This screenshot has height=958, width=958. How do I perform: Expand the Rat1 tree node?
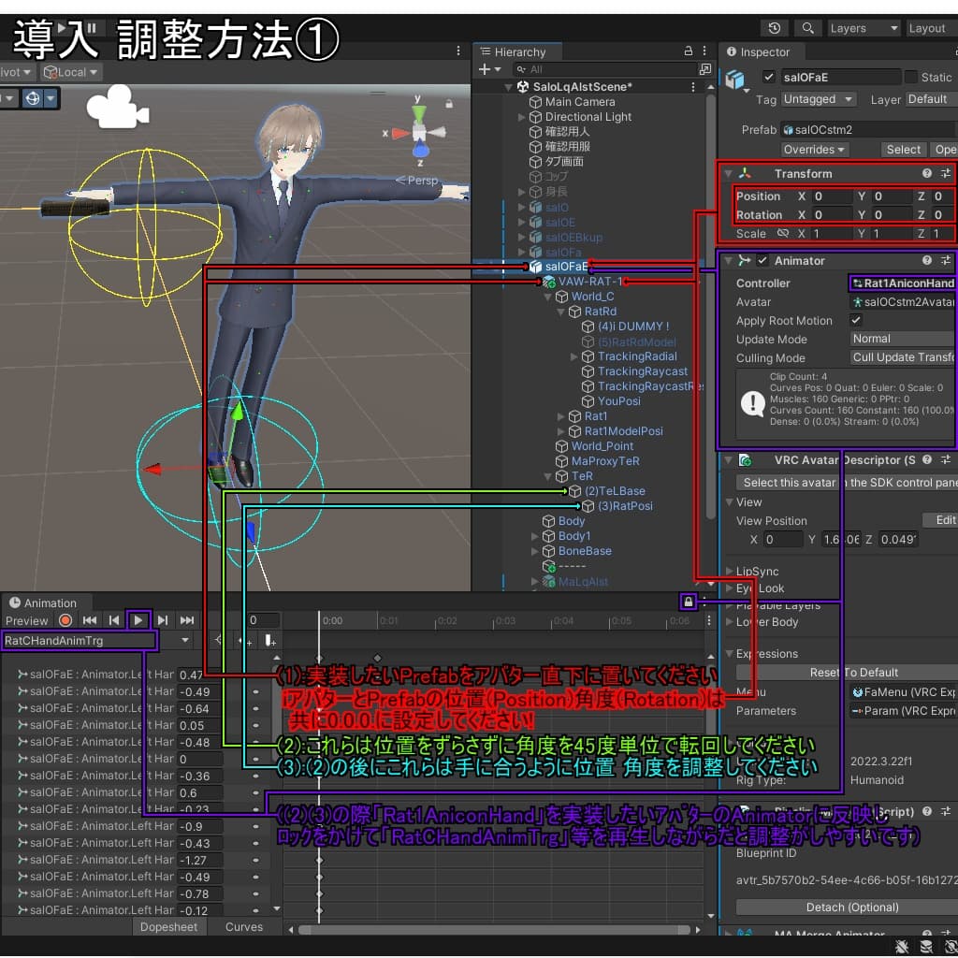[561, 416]
